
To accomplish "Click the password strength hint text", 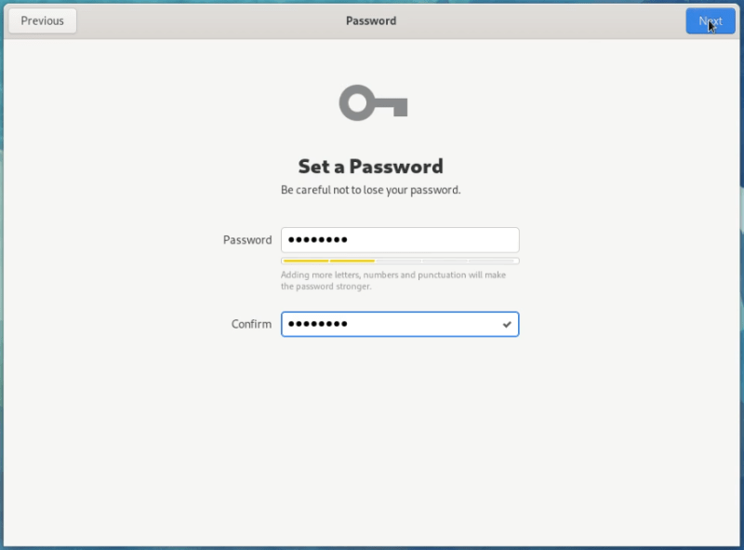I will pyautogui.click(x=395, y=280).
